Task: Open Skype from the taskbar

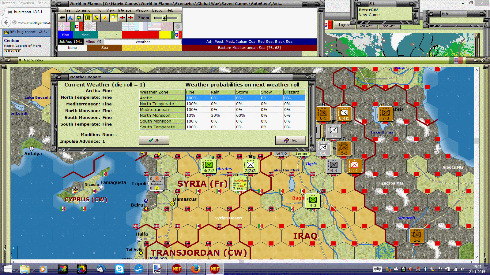Action: 120,269
